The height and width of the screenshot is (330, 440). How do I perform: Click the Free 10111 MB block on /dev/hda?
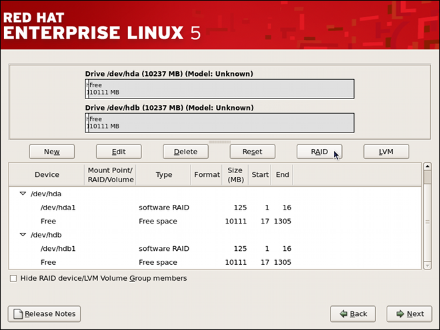[x=221, y=88]
